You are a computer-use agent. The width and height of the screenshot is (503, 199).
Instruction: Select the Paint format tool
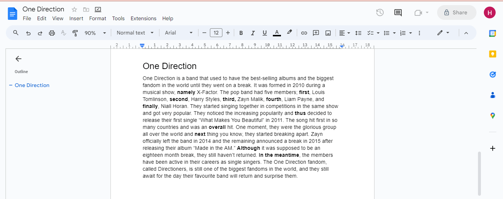pyautogui.click(x=75, y=33)
